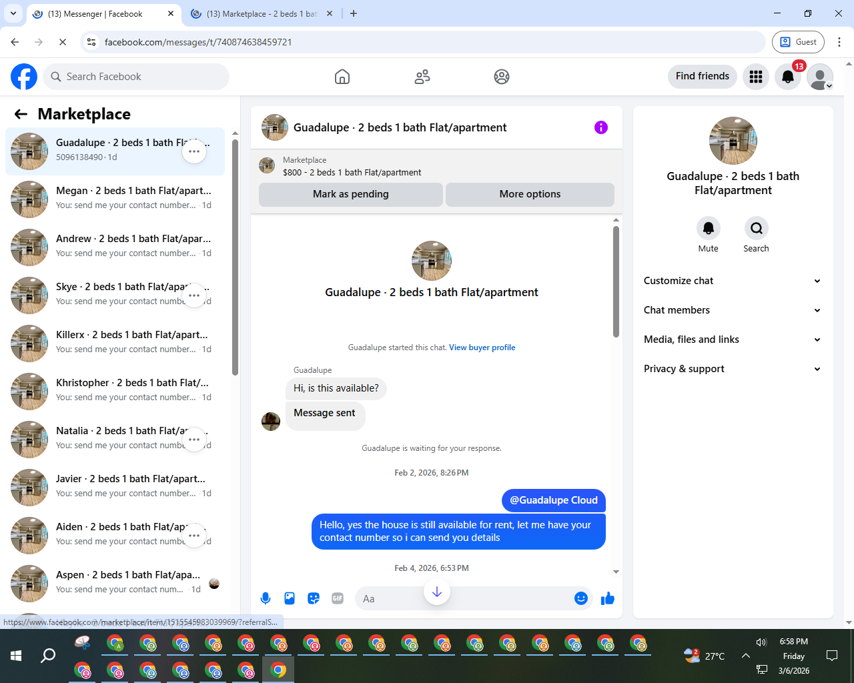
Task: Click Guest profile button in Chrome
Action: click(x=799, y=42)
